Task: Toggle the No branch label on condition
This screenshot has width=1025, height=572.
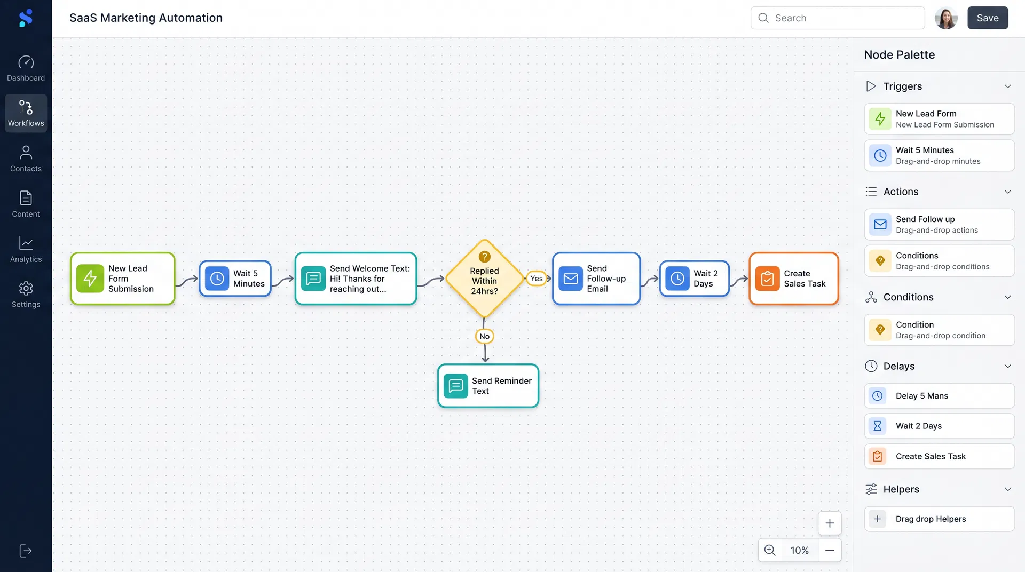Action: tap(484, 336)
